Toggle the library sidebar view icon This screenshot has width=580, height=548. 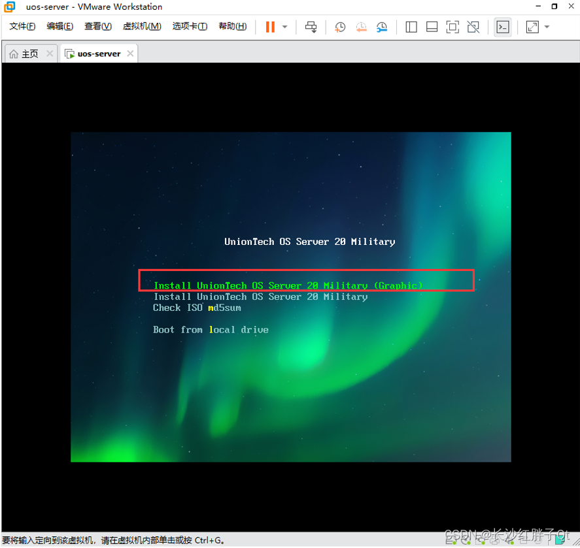click(x=411, y=27)
